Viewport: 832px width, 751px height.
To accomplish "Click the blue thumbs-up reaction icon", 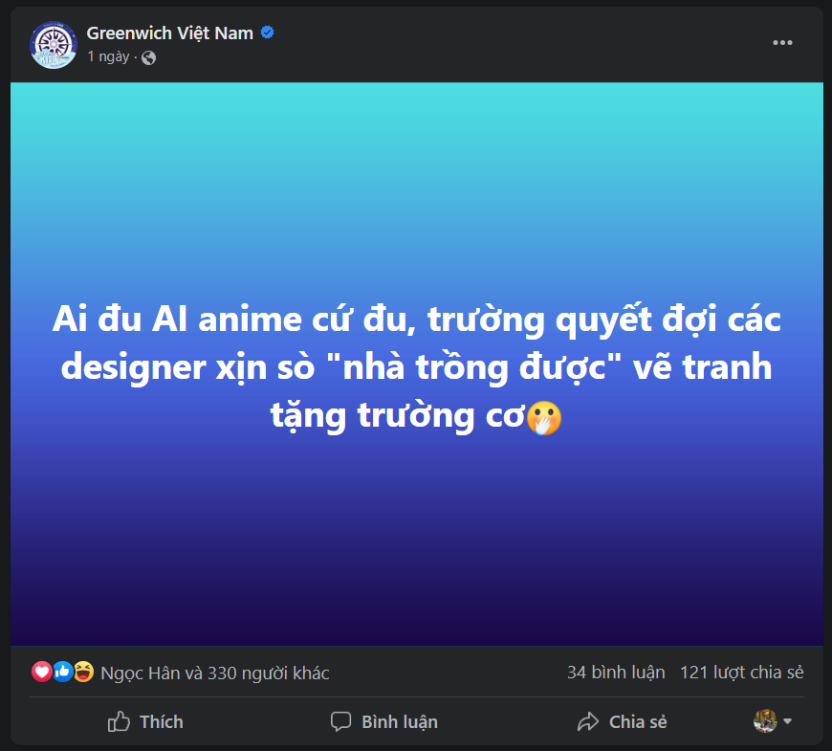I will 62,672.
